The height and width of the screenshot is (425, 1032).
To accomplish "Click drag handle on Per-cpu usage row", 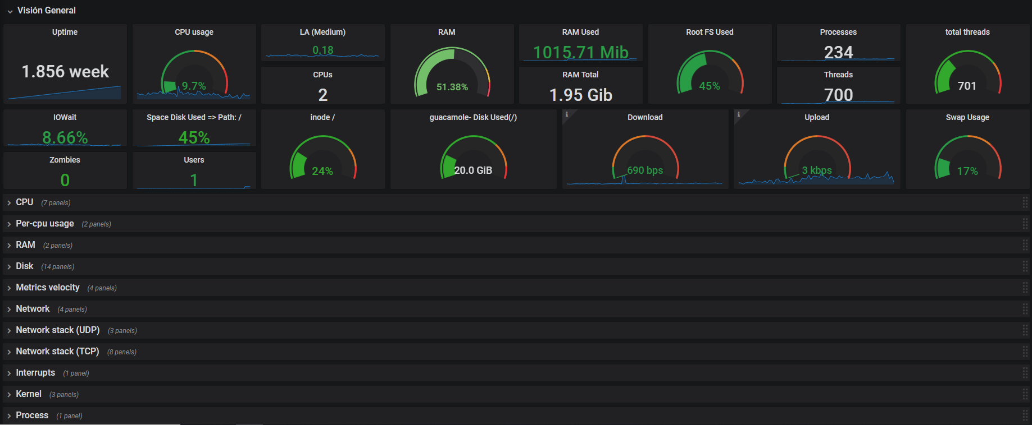I will click(x=1025, y=224).
